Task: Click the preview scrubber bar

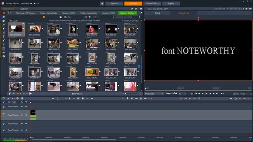Action: coord(198,90)
